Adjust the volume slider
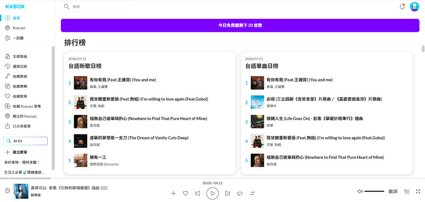The width and height of the screenshot is (425, 202). 374,192
